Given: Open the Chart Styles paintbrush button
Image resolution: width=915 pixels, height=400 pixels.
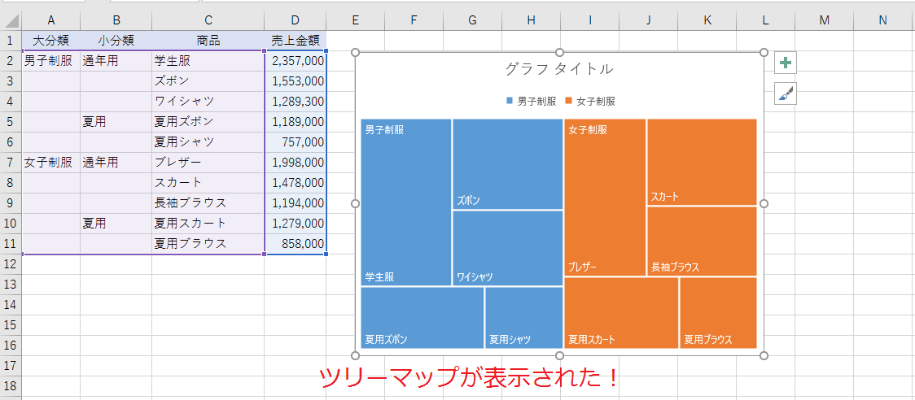Looking at the screenshot, I should 786,93.
